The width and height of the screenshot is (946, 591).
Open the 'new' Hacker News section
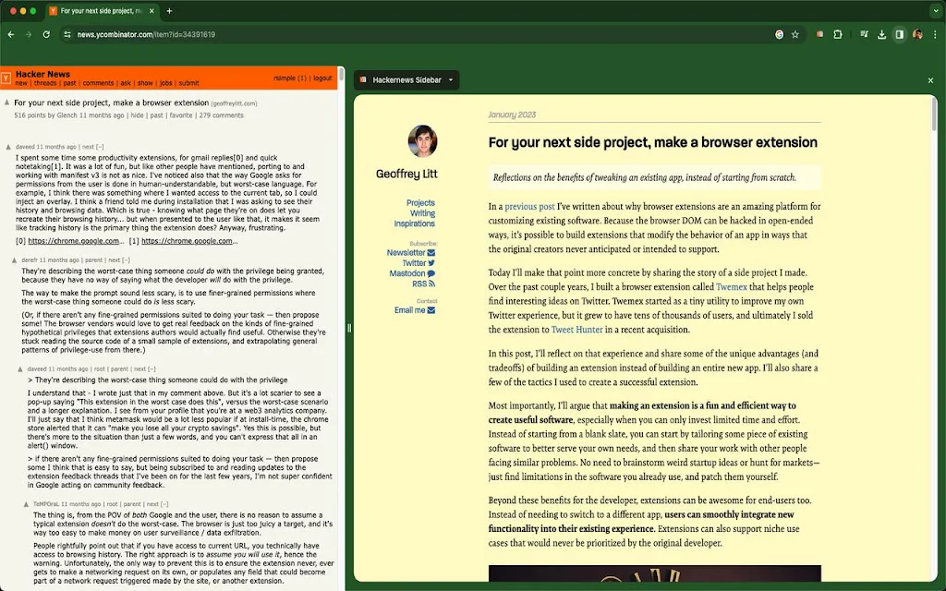(x=21, y=83)
